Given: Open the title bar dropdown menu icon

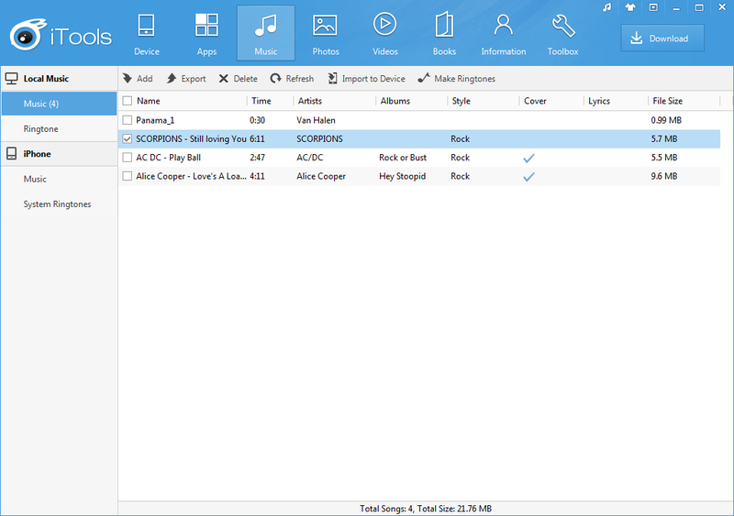Looking at the screenshot, I should [653, 7].
